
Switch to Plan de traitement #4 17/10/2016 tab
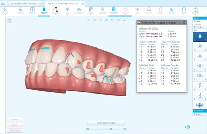pos(24,4)
